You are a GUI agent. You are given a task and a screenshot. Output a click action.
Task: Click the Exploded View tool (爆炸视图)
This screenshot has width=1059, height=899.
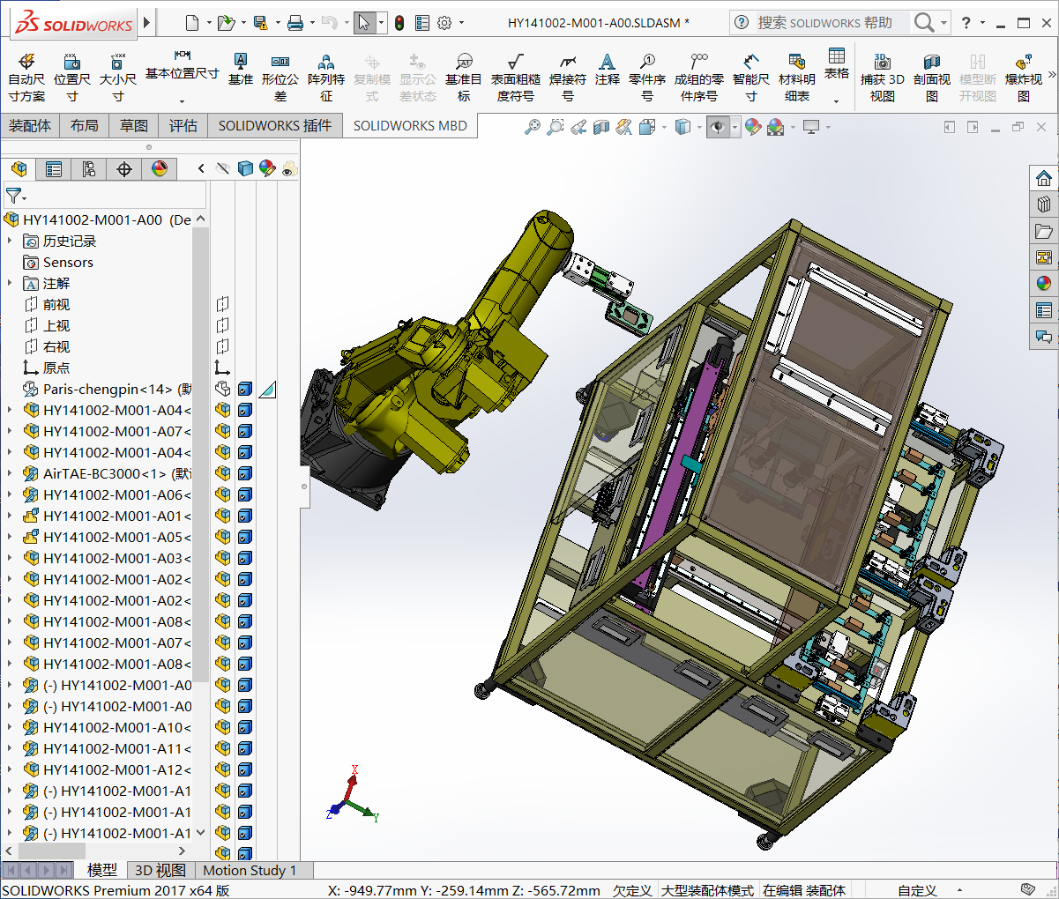coord(1024,77)
